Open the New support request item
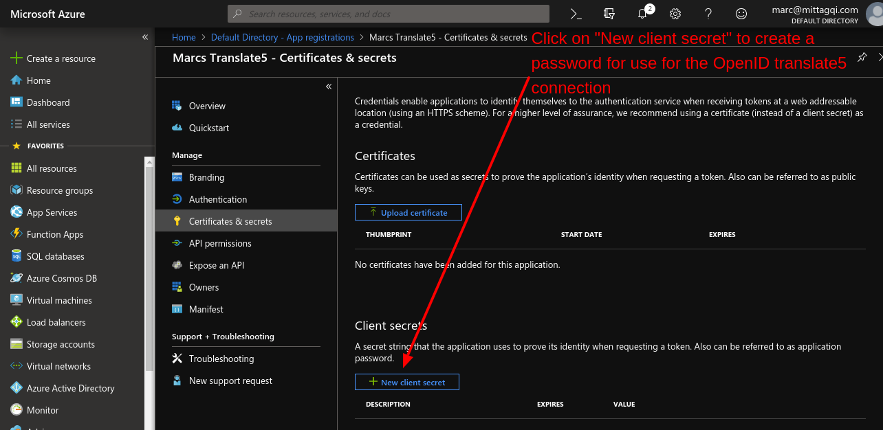883x430 pixels. (246, 381)
